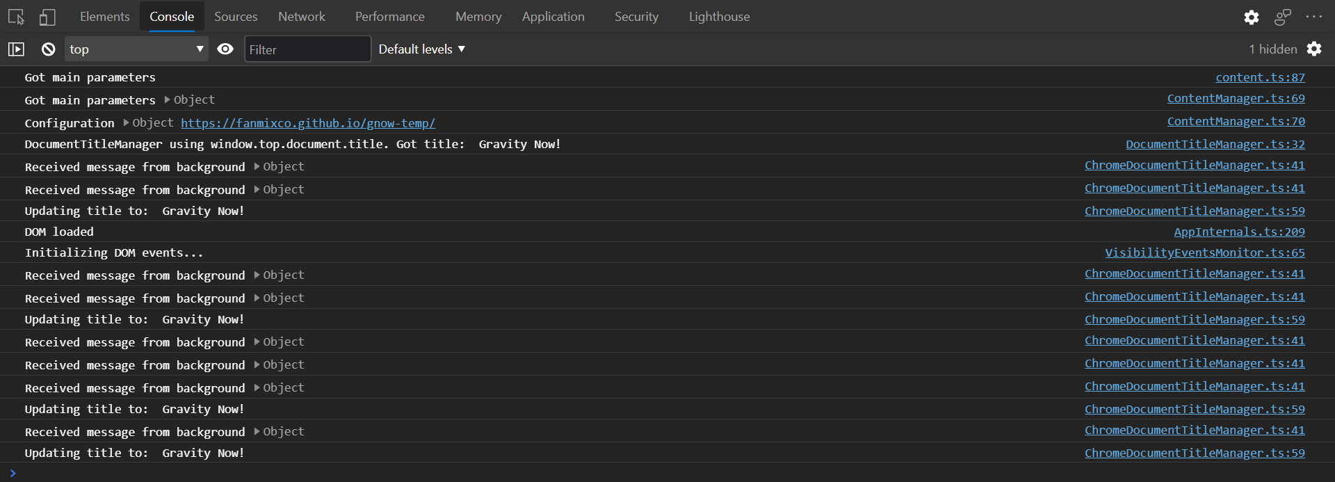Open the AppInternals.ts:209 source link
Image resolution: width=1335 pixels, height=482 pixels.
point(1239,232)
